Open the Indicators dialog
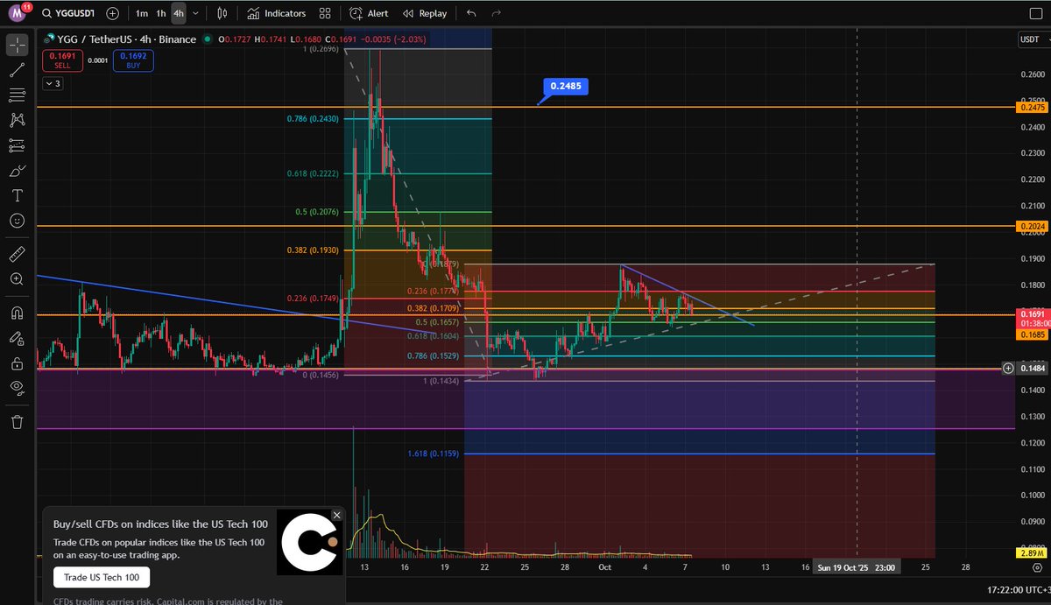Screen dimensions: 1051x605 (276, 13)
